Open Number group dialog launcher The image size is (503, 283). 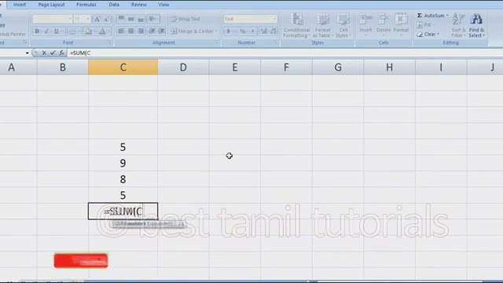click(275, 42)
